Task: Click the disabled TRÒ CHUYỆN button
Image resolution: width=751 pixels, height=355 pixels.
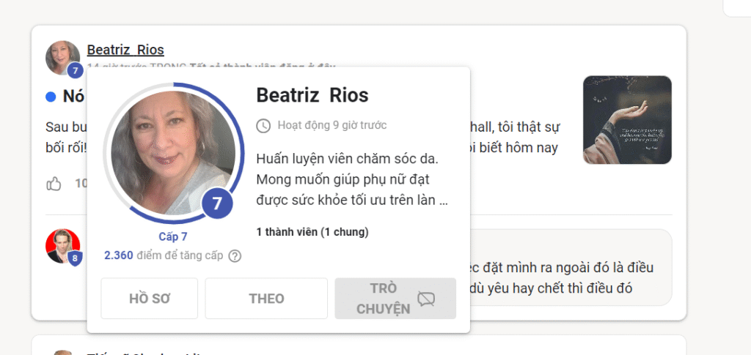Action: tap(395, 299)
